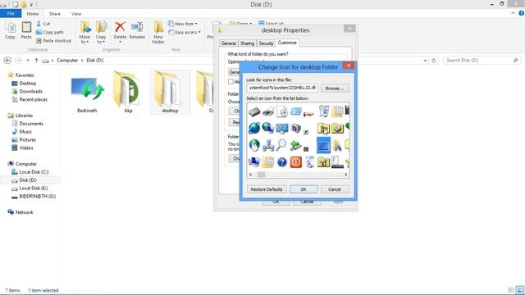
Task: Click Computer in the address breadcrumb
Action: [67, 60]
